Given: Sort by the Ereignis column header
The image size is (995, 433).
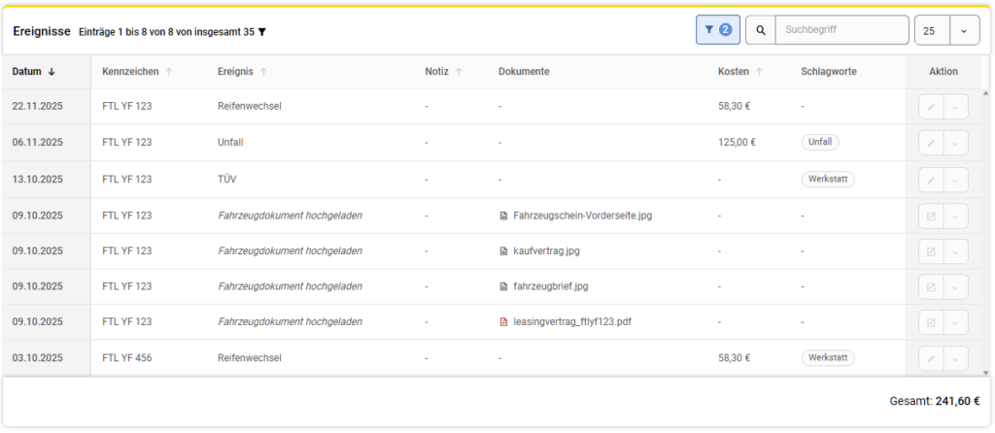Looking at the screenshot, I should (x=243, y=72).
